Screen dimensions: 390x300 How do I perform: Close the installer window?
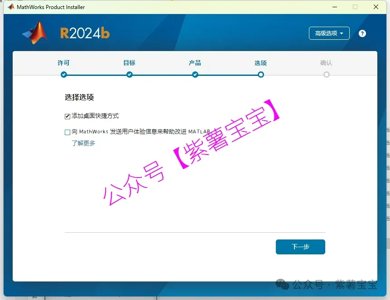376,7
